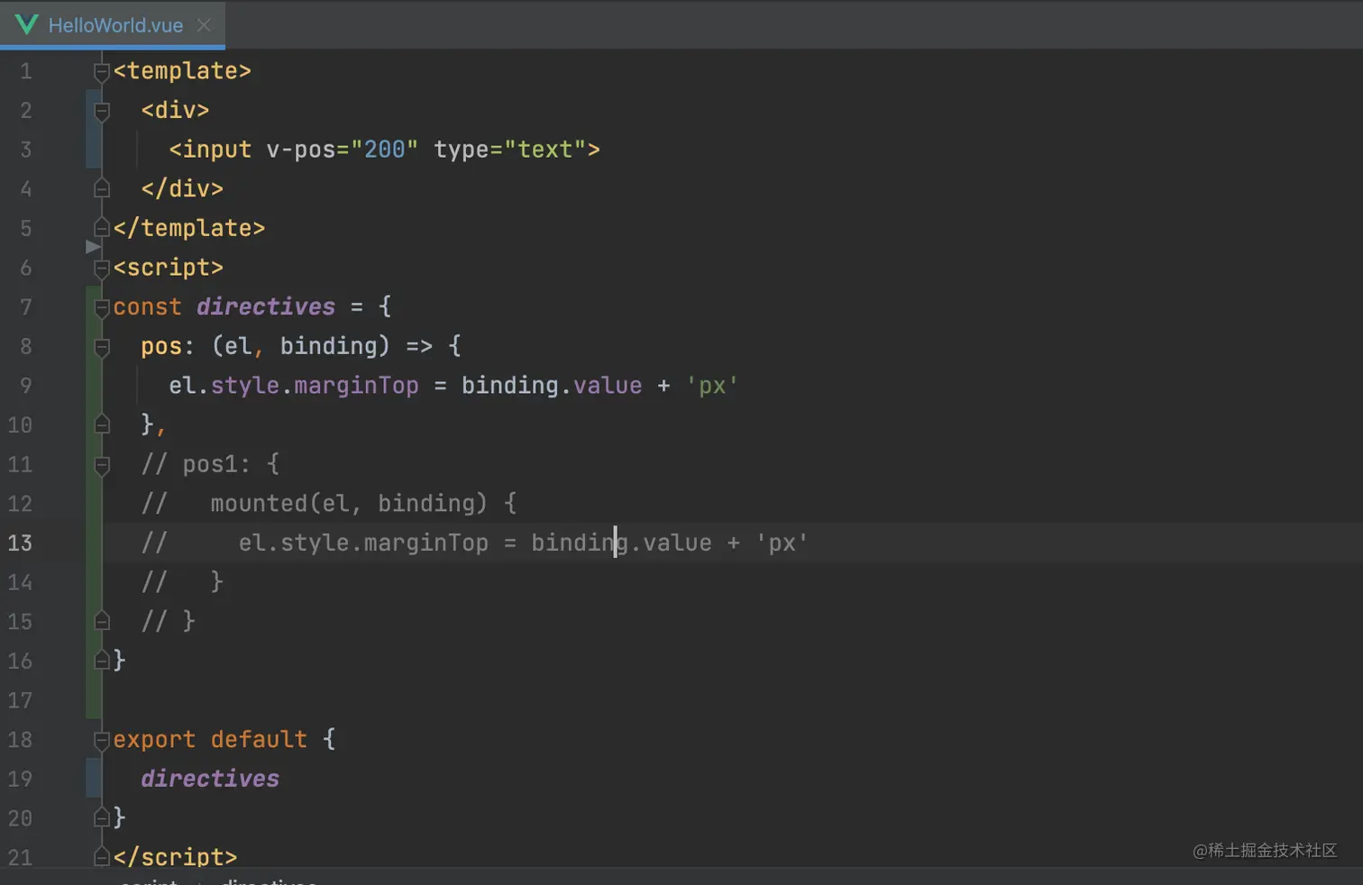Image resolution: width=1363 pixels, height=885 pixels.
Task: Click line number 9 in the gutter
Action: tap(26, 386)
